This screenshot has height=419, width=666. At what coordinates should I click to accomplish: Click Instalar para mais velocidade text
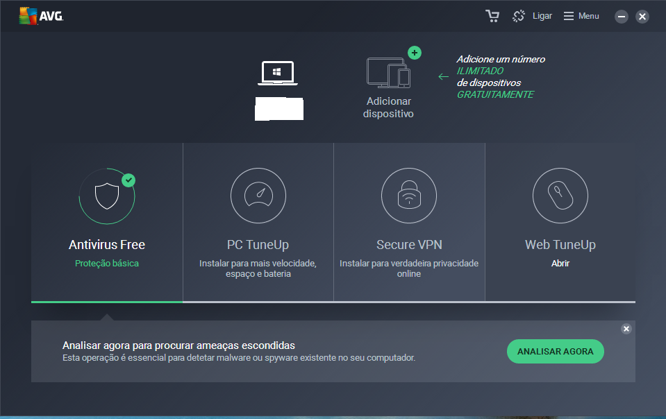click(258, 268)
